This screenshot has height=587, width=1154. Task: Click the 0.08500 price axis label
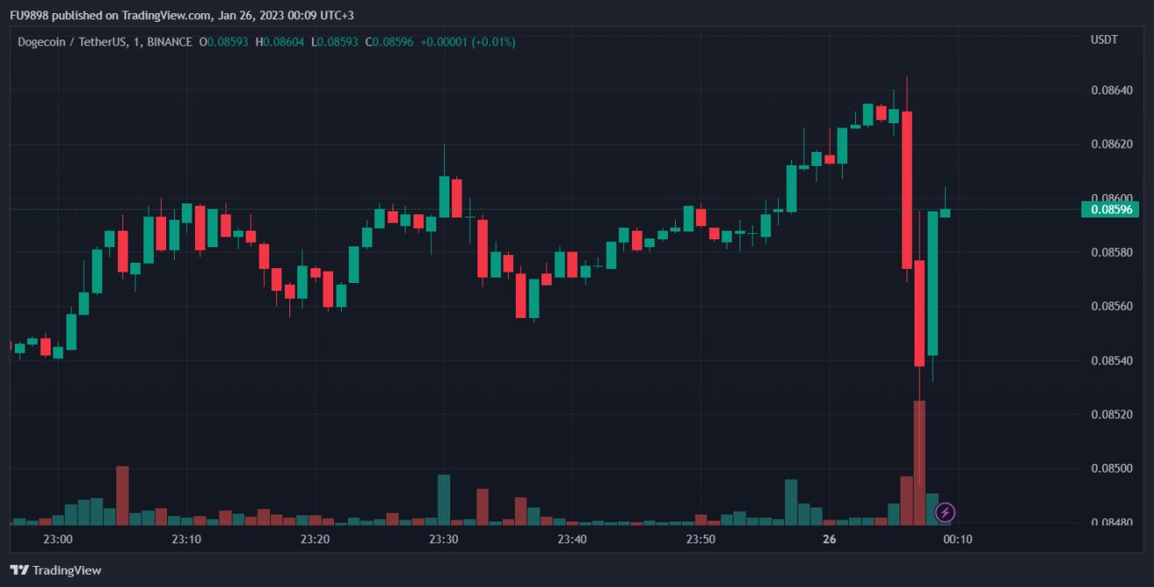click(x=1111, y=469)
